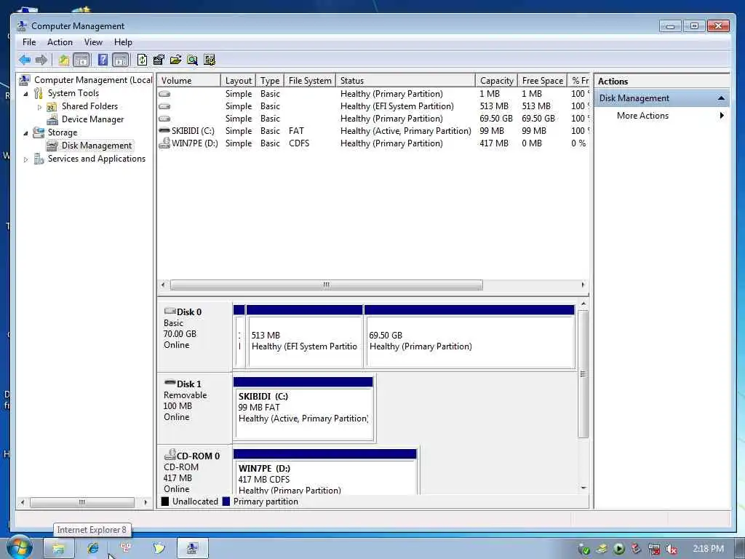Sort by the Status column header
745x559 pixels.
click(x=406, y=80)
